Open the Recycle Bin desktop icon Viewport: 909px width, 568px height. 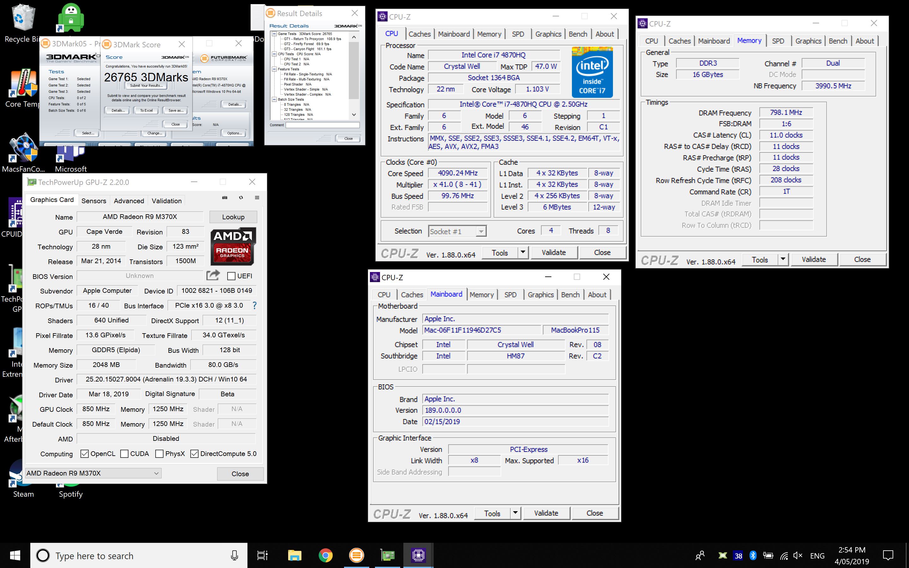23,22
